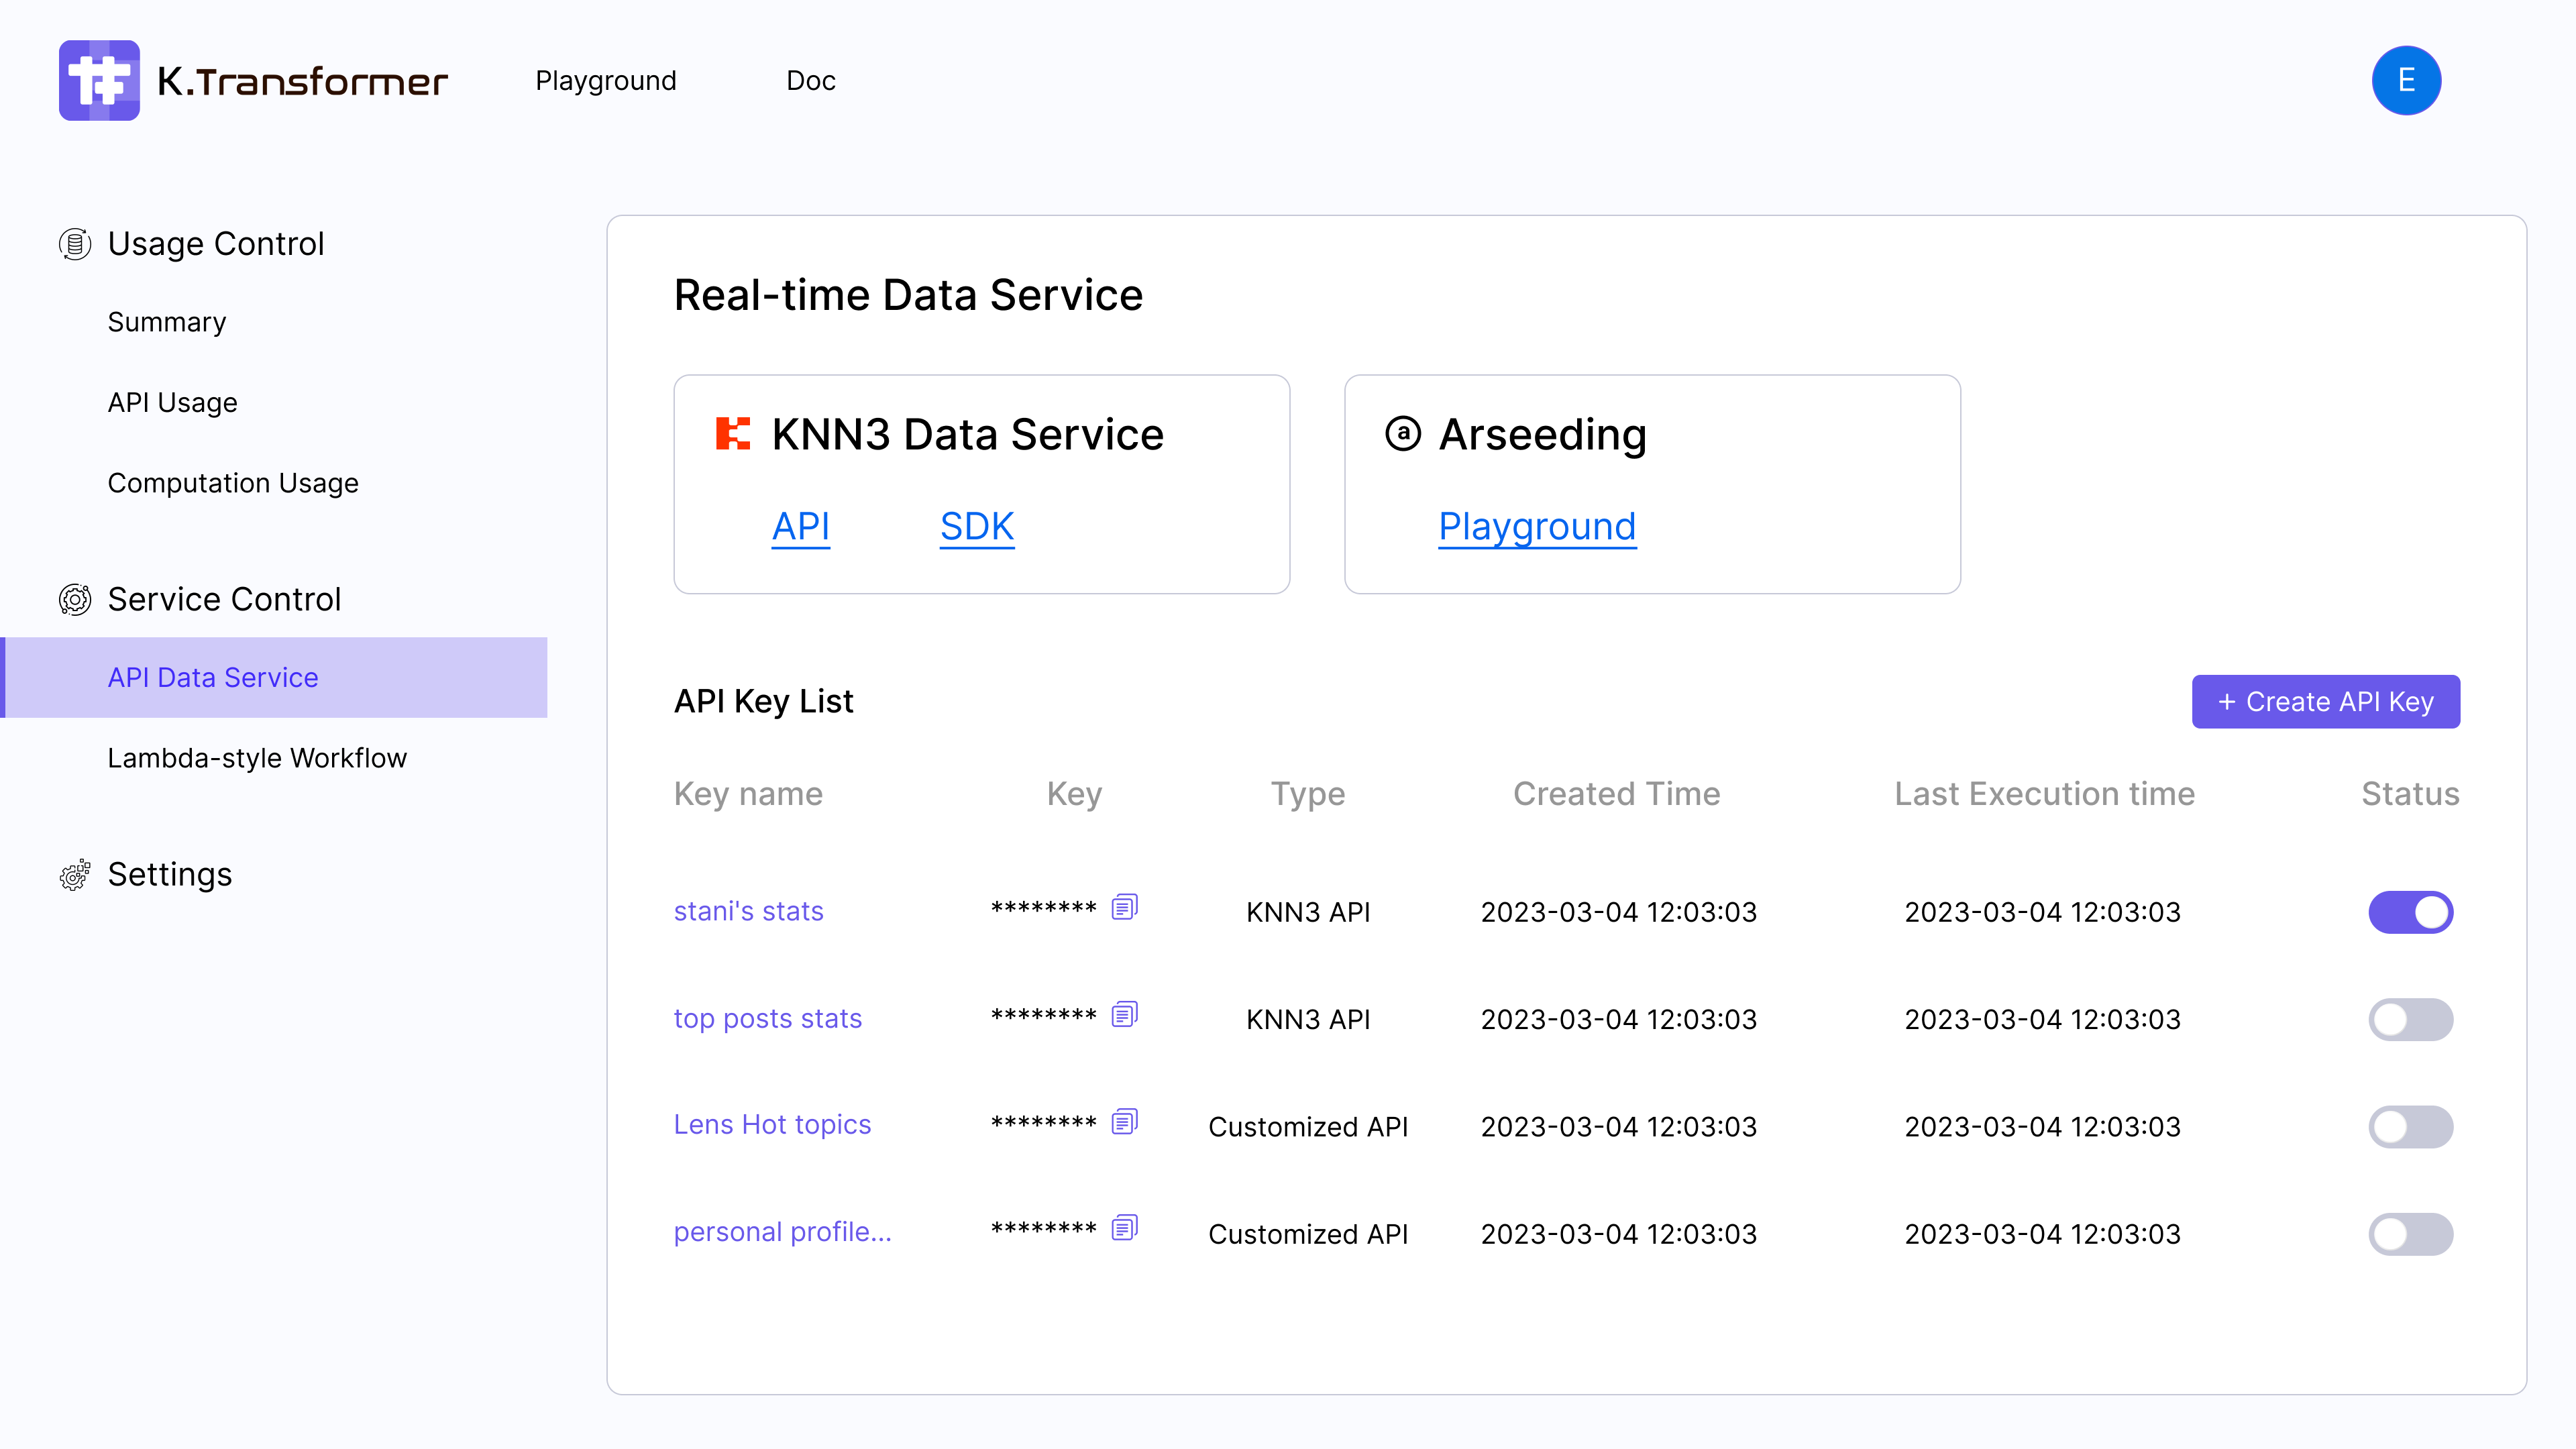Open the Arseeding Playground link
The width and height of the screenshot is (2576, 1449).
[1537, 527]
